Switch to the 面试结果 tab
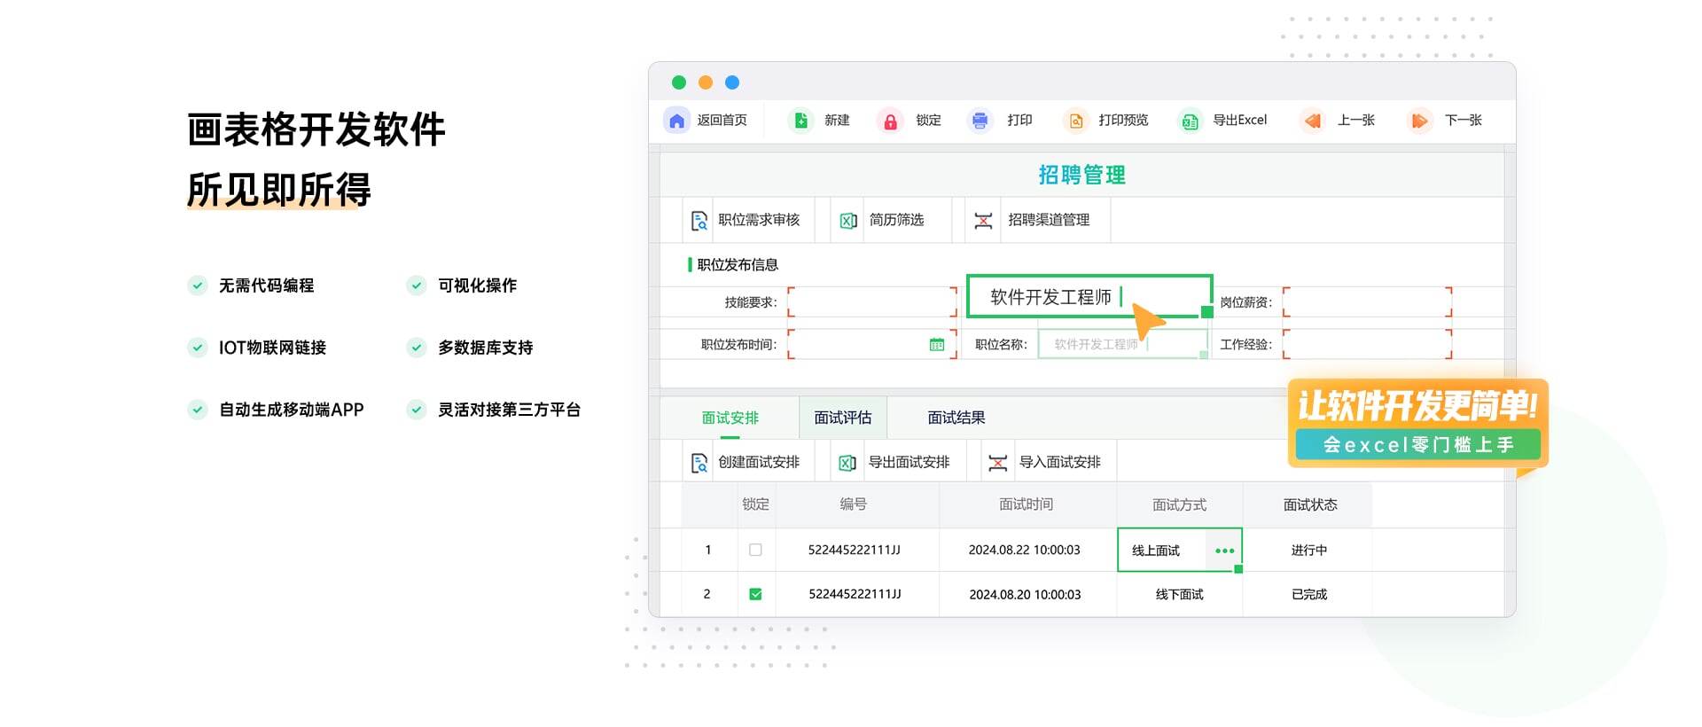1702x727 pixels. pos(956,418)
